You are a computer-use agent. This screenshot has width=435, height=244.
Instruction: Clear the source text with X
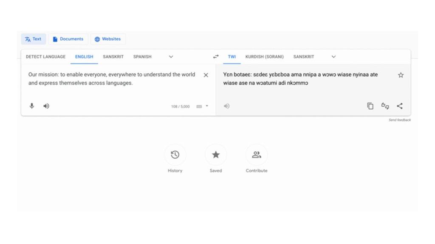(x=206, y=75)
